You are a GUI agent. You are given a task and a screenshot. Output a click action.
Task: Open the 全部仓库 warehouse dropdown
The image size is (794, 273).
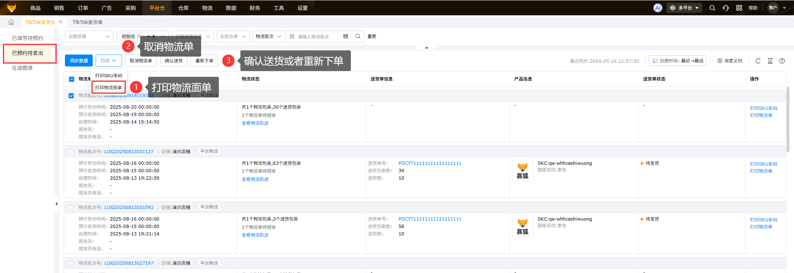(x=233, y=36)
